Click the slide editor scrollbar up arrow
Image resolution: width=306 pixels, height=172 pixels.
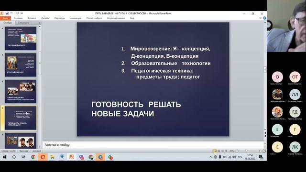pos(265,22)
